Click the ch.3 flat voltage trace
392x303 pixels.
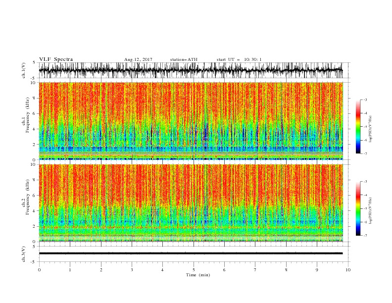191,253
